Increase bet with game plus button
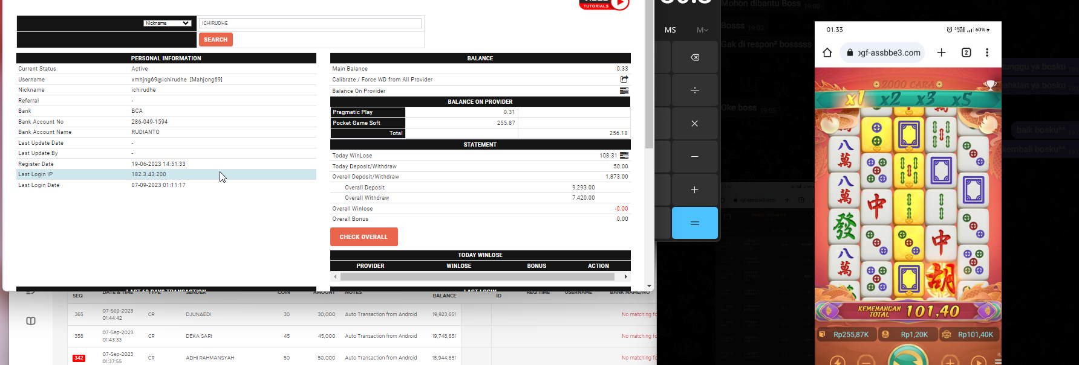Screen dimensions: 1079x365 click(950, 361)
